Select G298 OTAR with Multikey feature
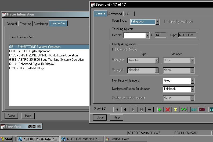This screenshot has height=142, width=213. [49, 68]
